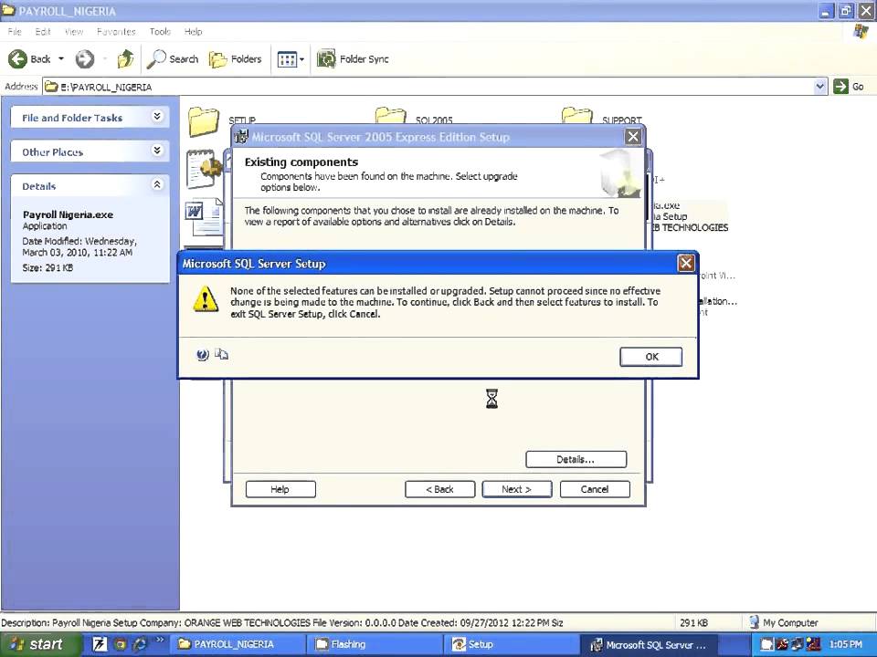Click first system tray icon
This screenshot has width=877, height=657.
click(x=766, y=645)
